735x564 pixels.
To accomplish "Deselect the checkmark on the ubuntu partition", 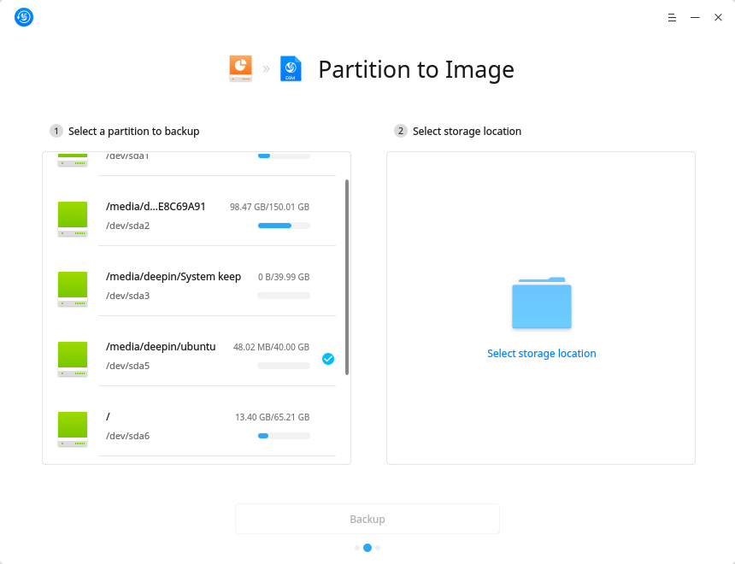I will click(x=328, y=359).
